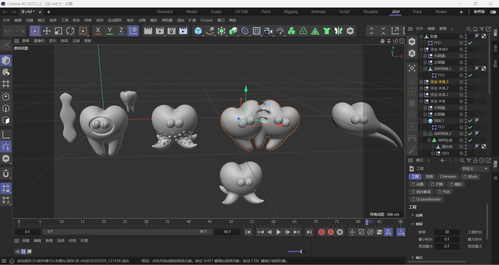Toggle Z axis lock
The height and width of the screenshot is (265, 499).
[x=121, y=31]
